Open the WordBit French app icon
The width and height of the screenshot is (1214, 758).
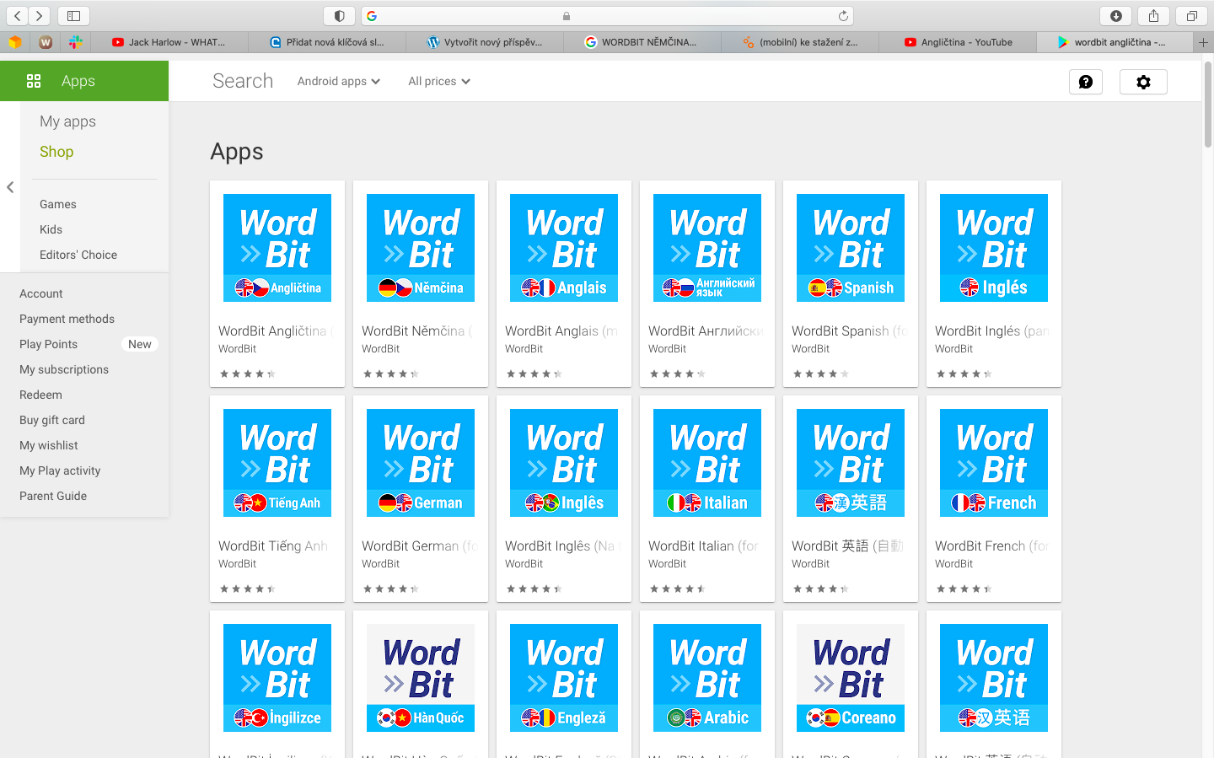[994, 463]
